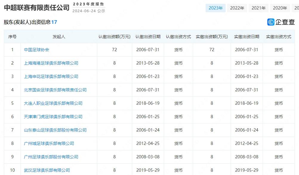Click the 认缴出资额(万元) column header
The image size is (299, 175).
click(x=115, y=37)
